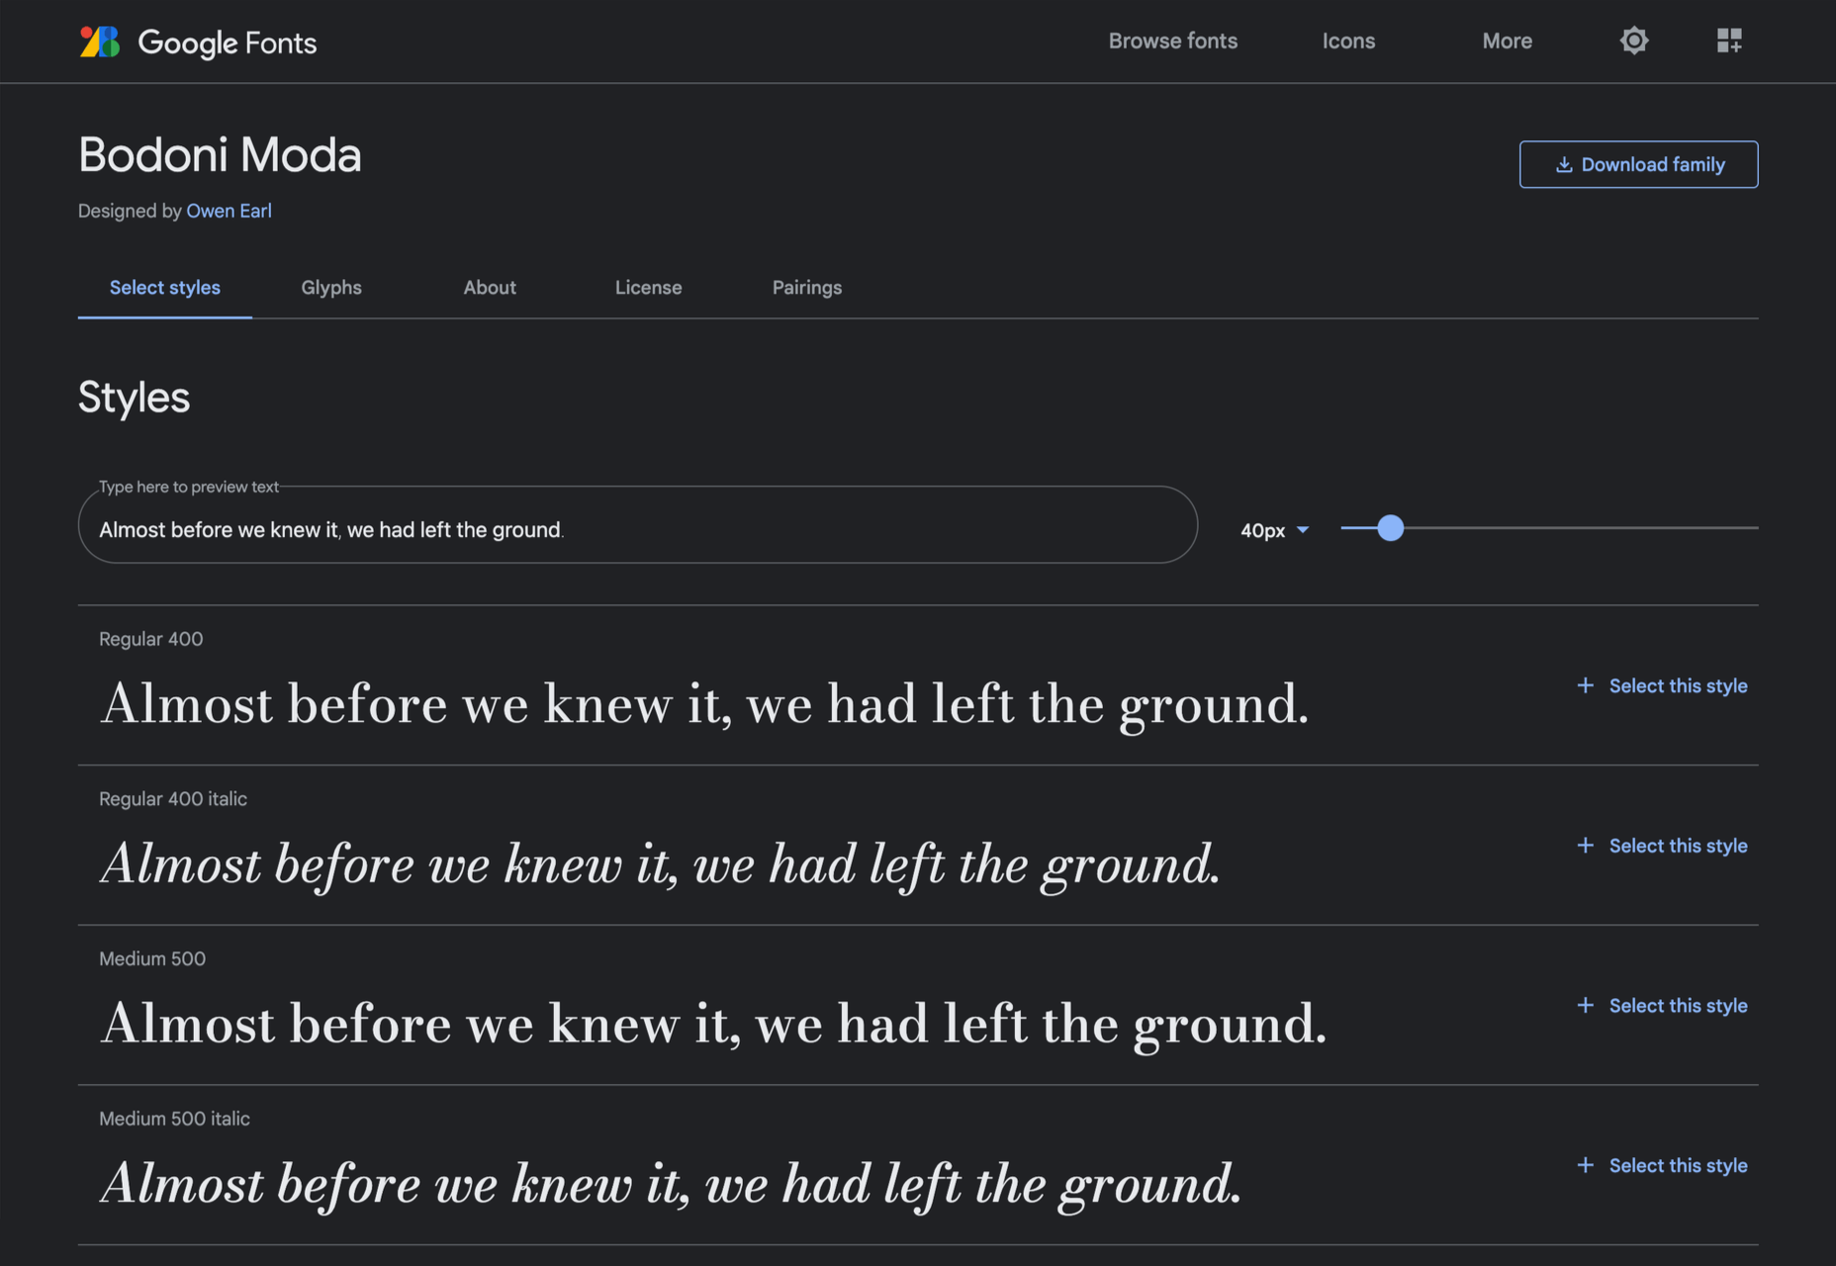Image resolution: width=1836 pixels, height=1266 pixels.
Task: Open Icons page from the header
Action: (1348, 42)
